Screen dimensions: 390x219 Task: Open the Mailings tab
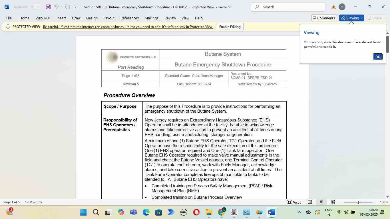[151, 18]
